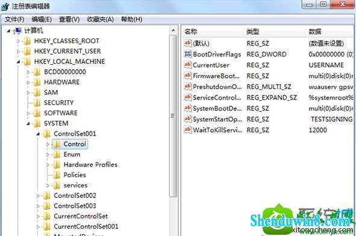The height and width of the screenshot is (236, 356).
Task: Select the Computer root icon in tree
Action: [17, 31]
